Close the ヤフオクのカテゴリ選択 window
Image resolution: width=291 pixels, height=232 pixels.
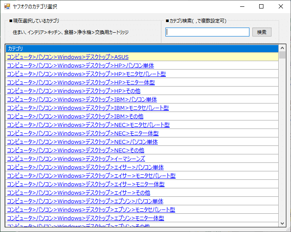click(x=281, y=6)
